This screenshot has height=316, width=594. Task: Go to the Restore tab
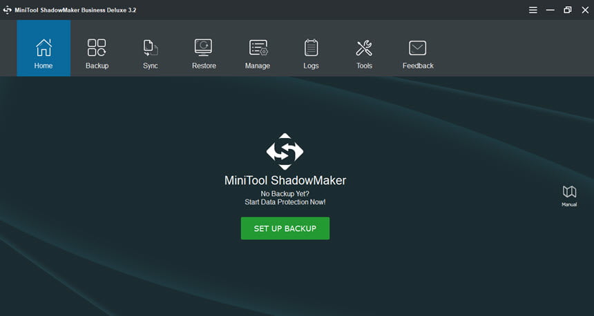tap(204, 48)
